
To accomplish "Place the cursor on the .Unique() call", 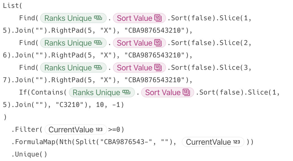I will (29, 154).
